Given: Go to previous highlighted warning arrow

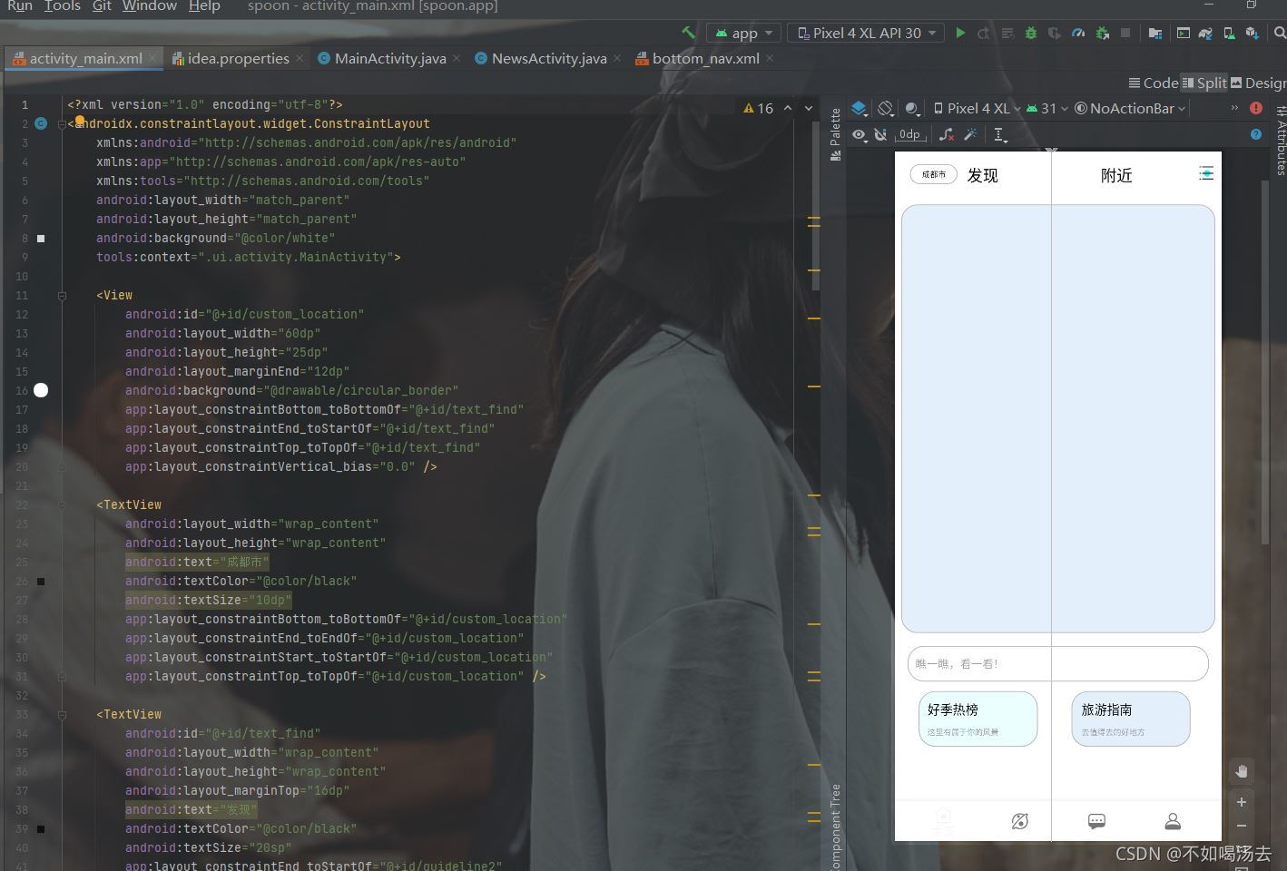Looking at the screenshot, I should [788, 108].
